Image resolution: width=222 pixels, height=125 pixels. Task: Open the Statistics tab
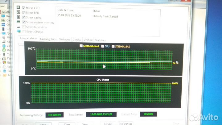(100, 40)
